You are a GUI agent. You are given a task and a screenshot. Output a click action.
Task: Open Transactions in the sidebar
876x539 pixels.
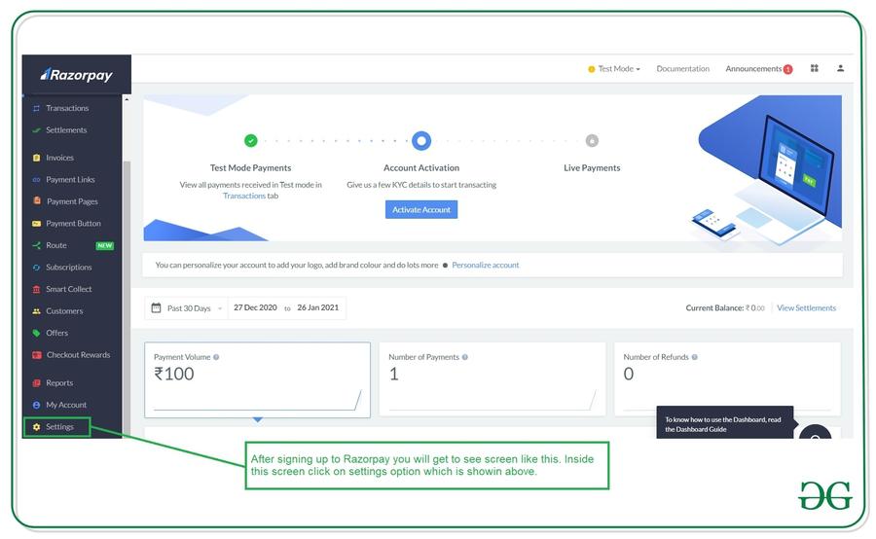[67, 108]
